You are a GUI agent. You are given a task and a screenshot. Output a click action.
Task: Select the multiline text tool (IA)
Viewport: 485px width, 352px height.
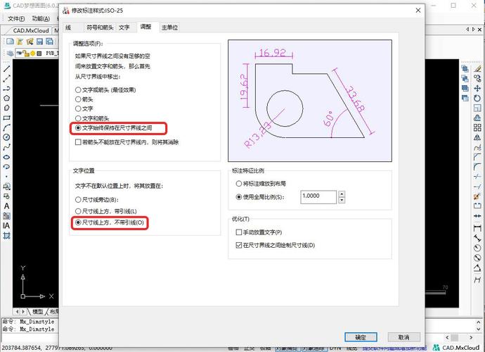pyautogui.click(x=6, y=225)
